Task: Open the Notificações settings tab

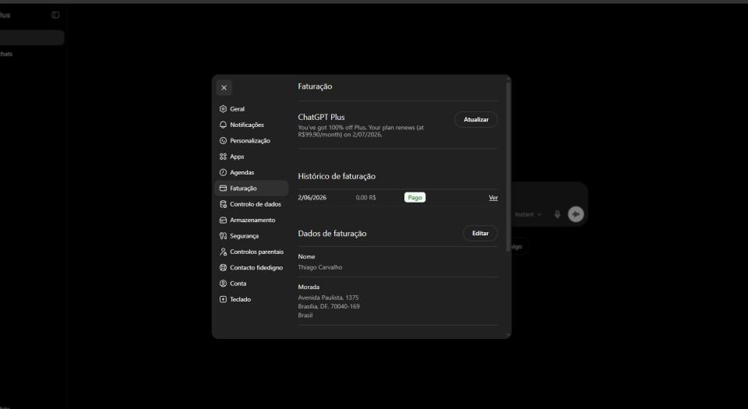Action: (252, 125)
